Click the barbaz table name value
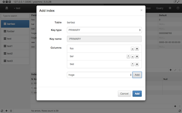The width and height of the screenshot is (182, 113). click(x=71, y=23)
